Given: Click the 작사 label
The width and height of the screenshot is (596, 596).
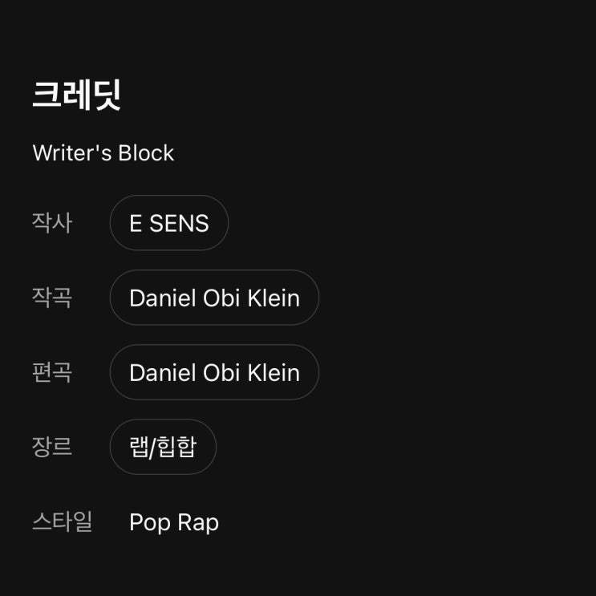Looking at the screenshot, I should tap(52, 223).
